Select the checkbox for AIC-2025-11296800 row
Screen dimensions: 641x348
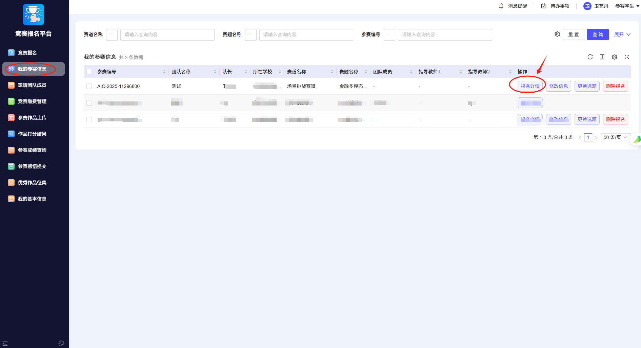[89, 86]
